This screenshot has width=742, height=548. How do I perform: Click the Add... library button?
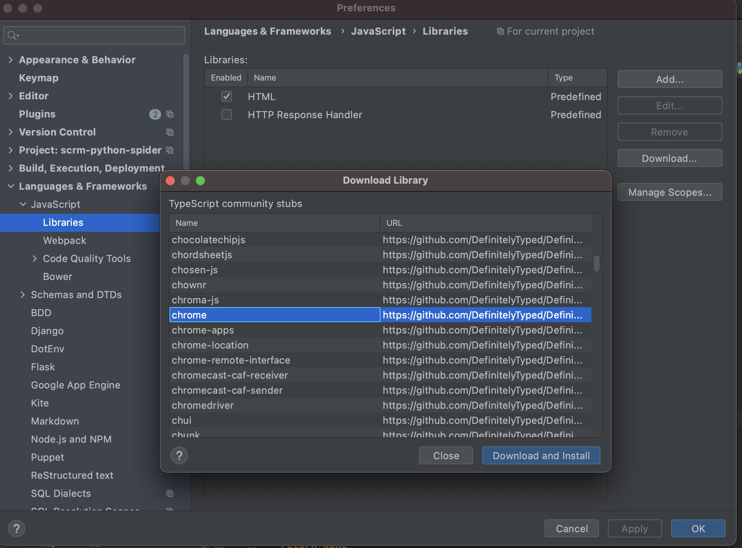point(670,79)
